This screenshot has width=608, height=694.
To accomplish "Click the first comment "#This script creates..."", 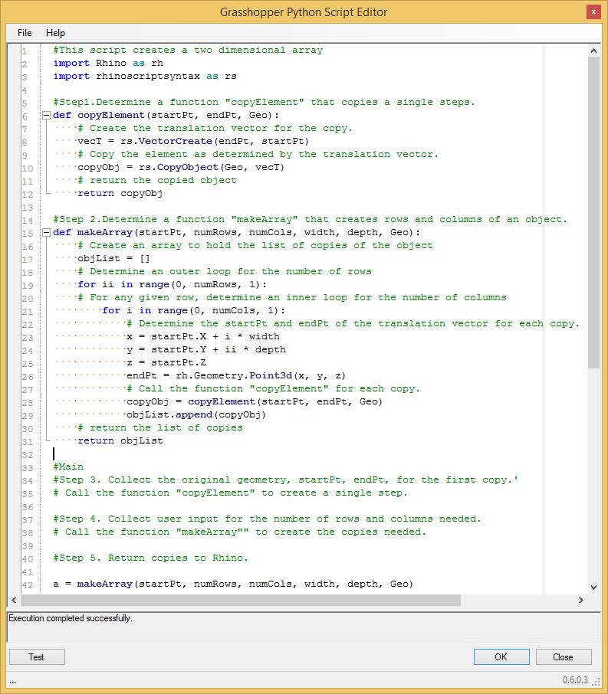I will click(188, 50).
